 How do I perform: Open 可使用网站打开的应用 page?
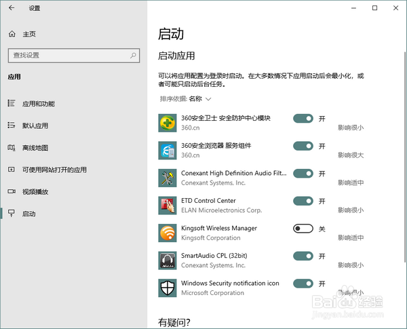point(54,170)
